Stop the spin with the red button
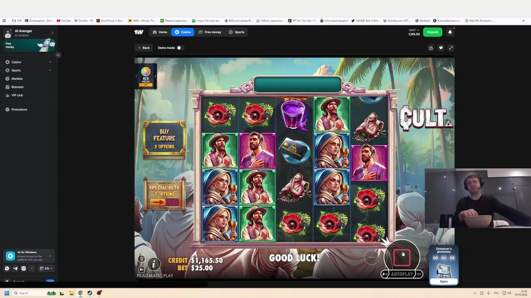 click(x=402, y=257)
